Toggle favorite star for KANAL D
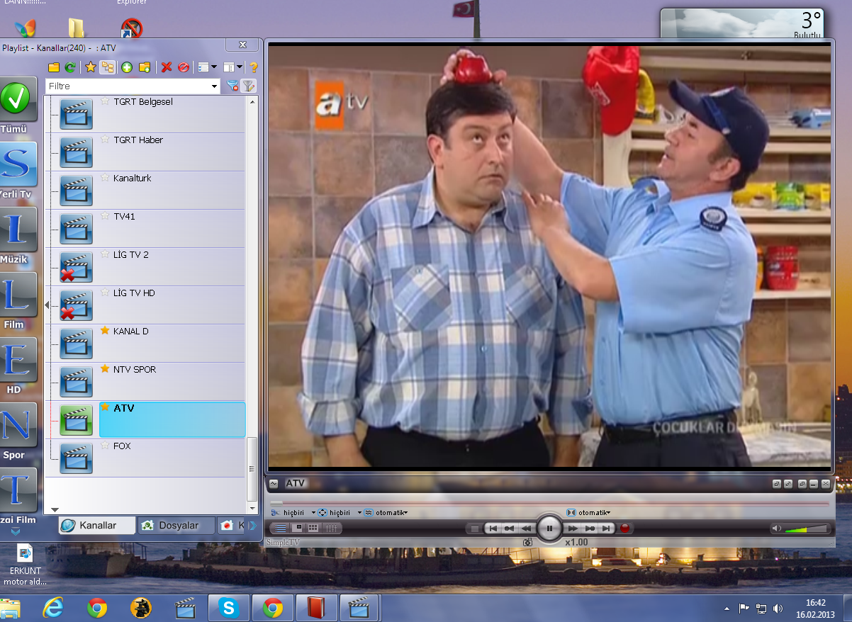This screenshot has width=852, height=622. pos(105,331)
